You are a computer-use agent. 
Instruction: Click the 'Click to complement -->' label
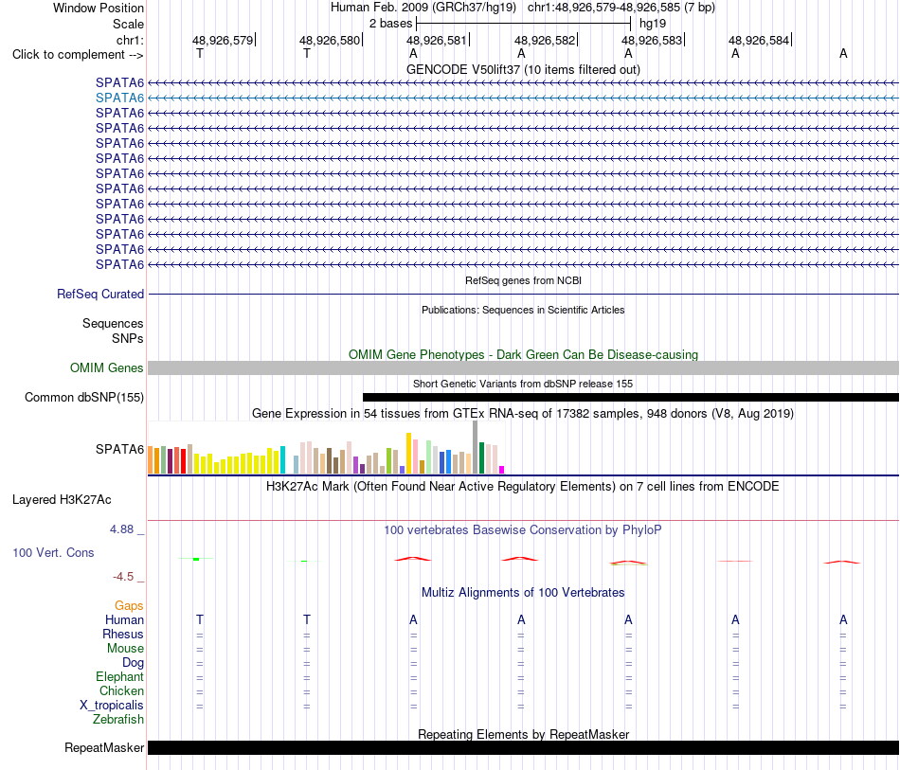[78, 55]
